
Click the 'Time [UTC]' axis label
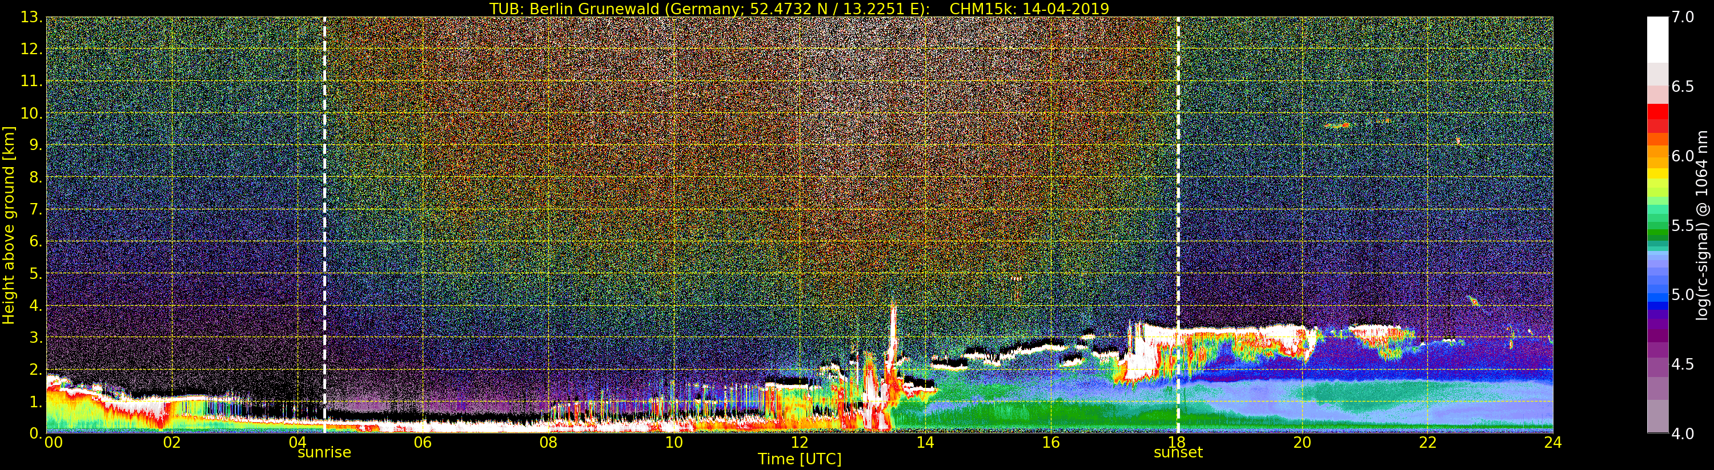click(800, 459)
